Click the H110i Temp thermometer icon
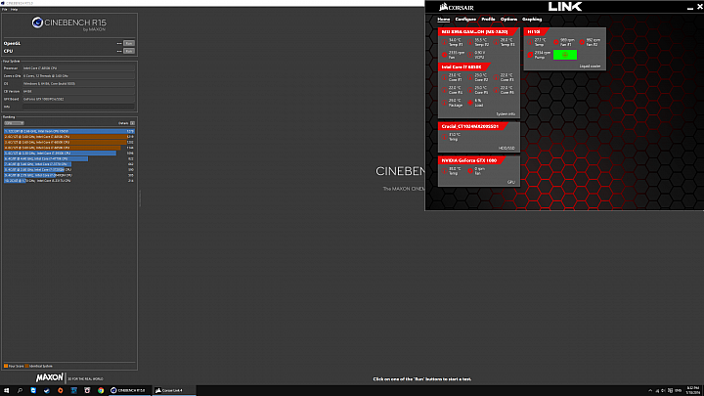Screen dimensions: 704x396 (530, 42)
